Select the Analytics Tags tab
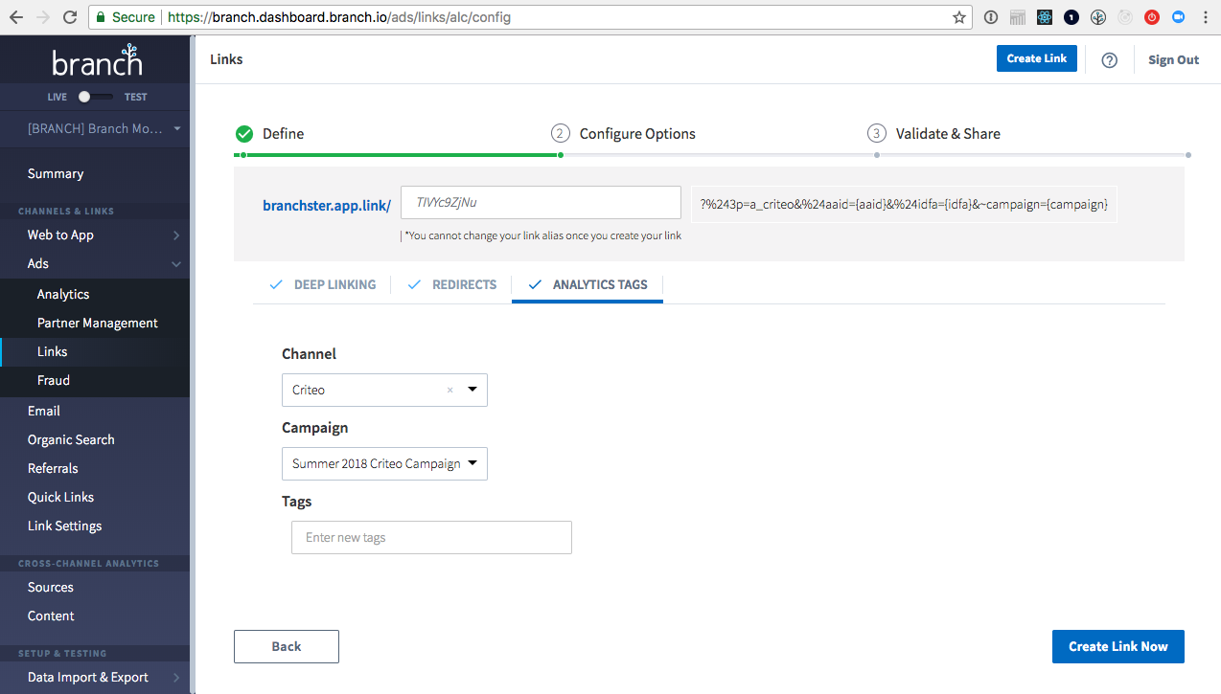 point(587,284)
